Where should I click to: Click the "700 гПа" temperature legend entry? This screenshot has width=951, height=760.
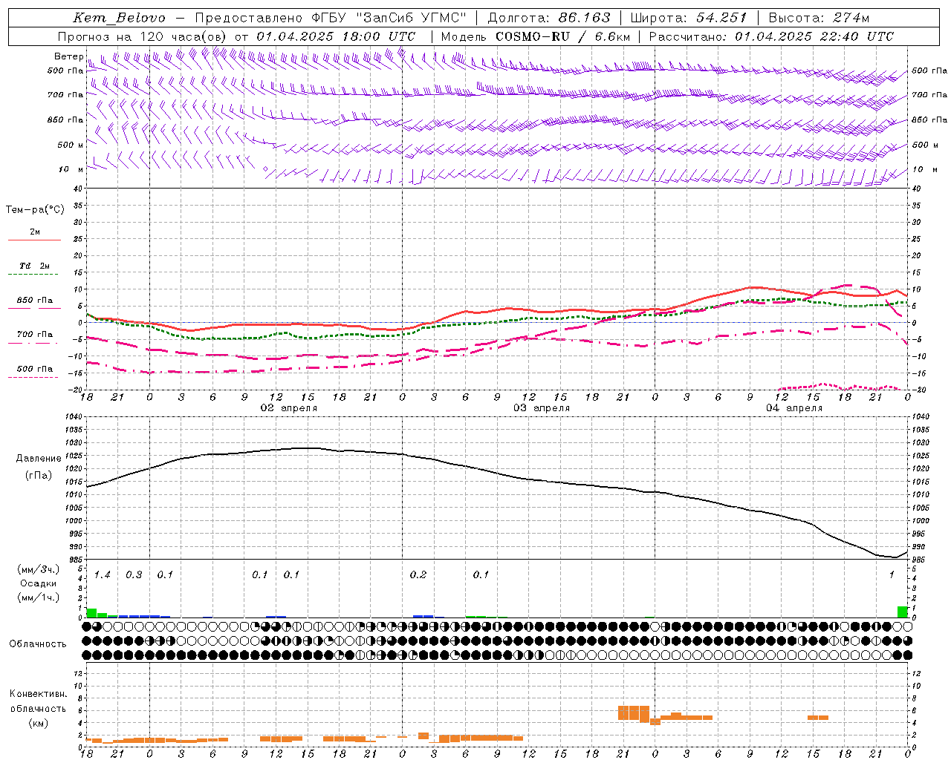[35, 335]
